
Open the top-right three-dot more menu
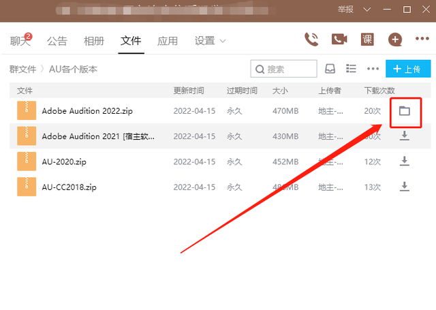pos(422,39)
